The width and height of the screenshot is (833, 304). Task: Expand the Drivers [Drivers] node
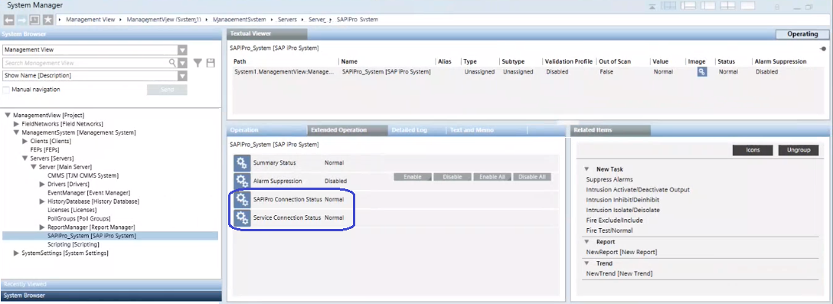(42, 184)
